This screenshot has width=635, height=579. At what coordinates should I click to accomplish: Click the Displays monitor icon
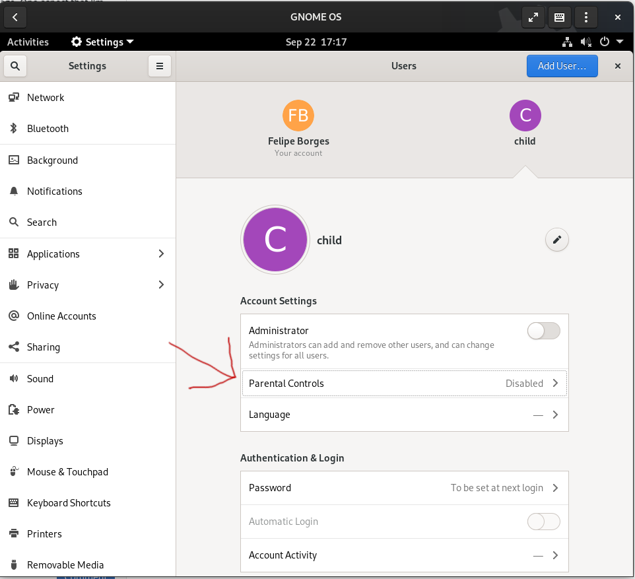coord(14,441)
